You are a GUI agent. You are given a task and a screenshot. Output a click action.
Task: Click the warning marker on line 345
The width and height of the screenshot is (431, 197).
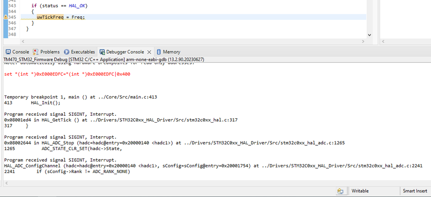(6, 17)
